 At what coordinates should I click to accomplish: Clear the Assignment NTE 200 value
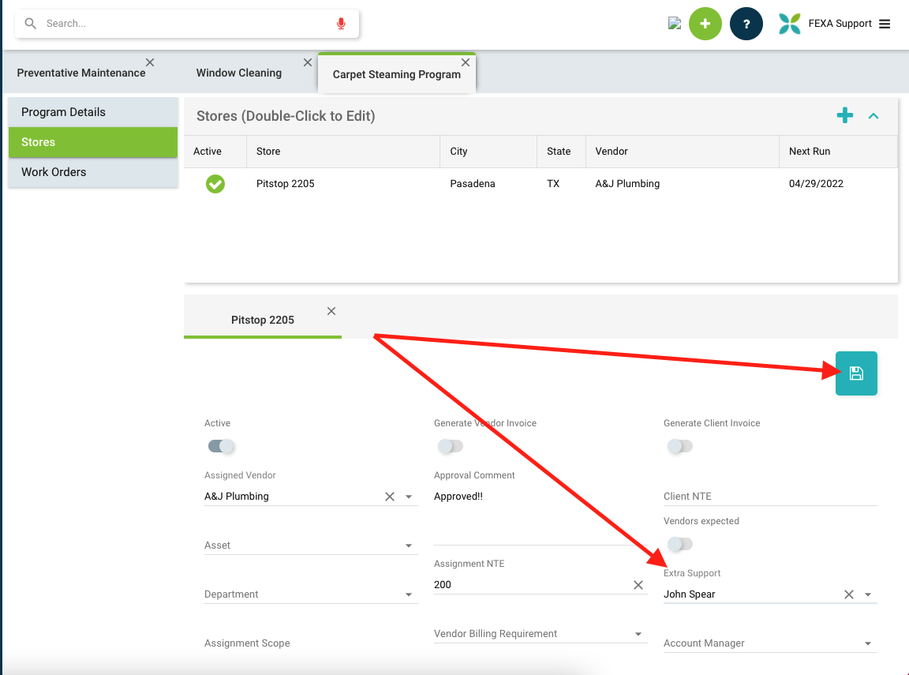click(x=638, y=585)
